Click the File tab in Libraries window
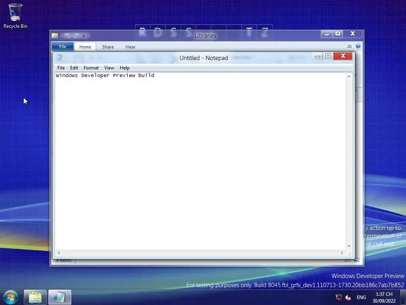This screenshot has width=406, height=305. click(x=63, y=47)
